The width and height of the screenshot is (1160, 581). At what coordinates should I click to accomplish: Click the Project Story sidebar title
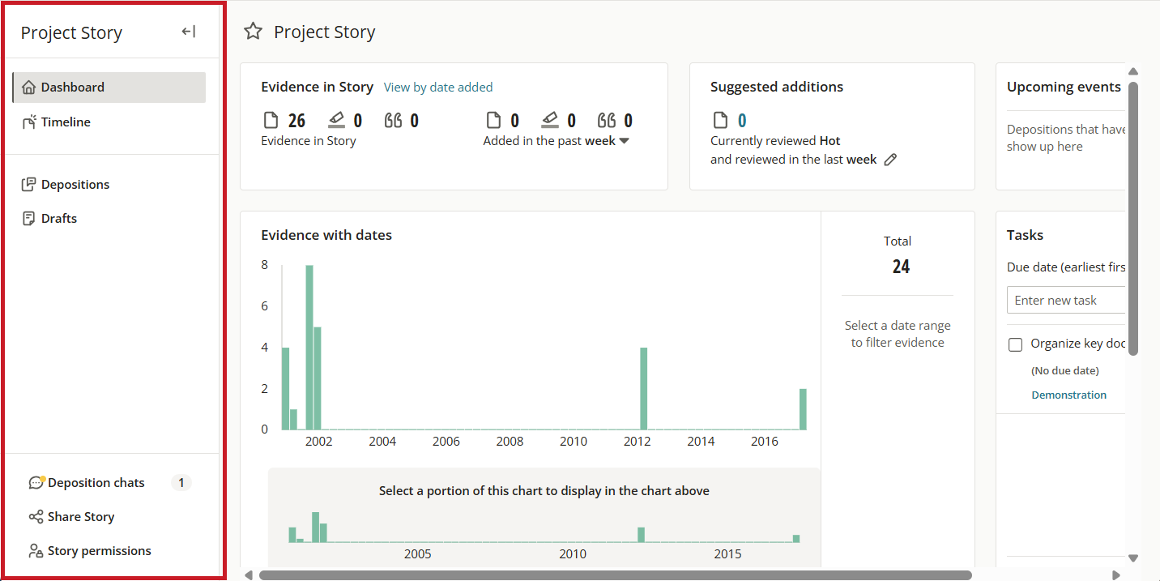click(x=71, y=32)
